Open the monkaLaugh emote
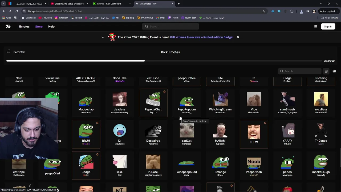 coord(321,165)
